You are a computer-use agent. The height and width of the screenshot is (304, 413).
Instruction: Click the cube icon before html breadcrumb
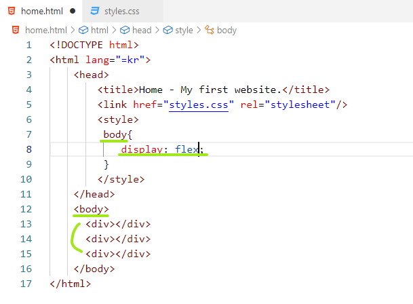(x=83, y=30)
